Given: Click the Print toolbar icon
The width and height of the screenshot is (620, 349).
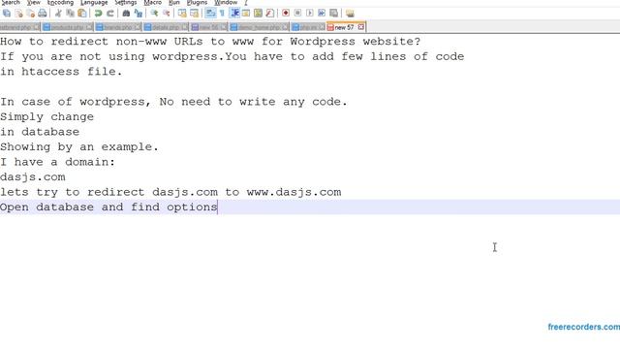Looking at the screenshot, I should 43,14.
